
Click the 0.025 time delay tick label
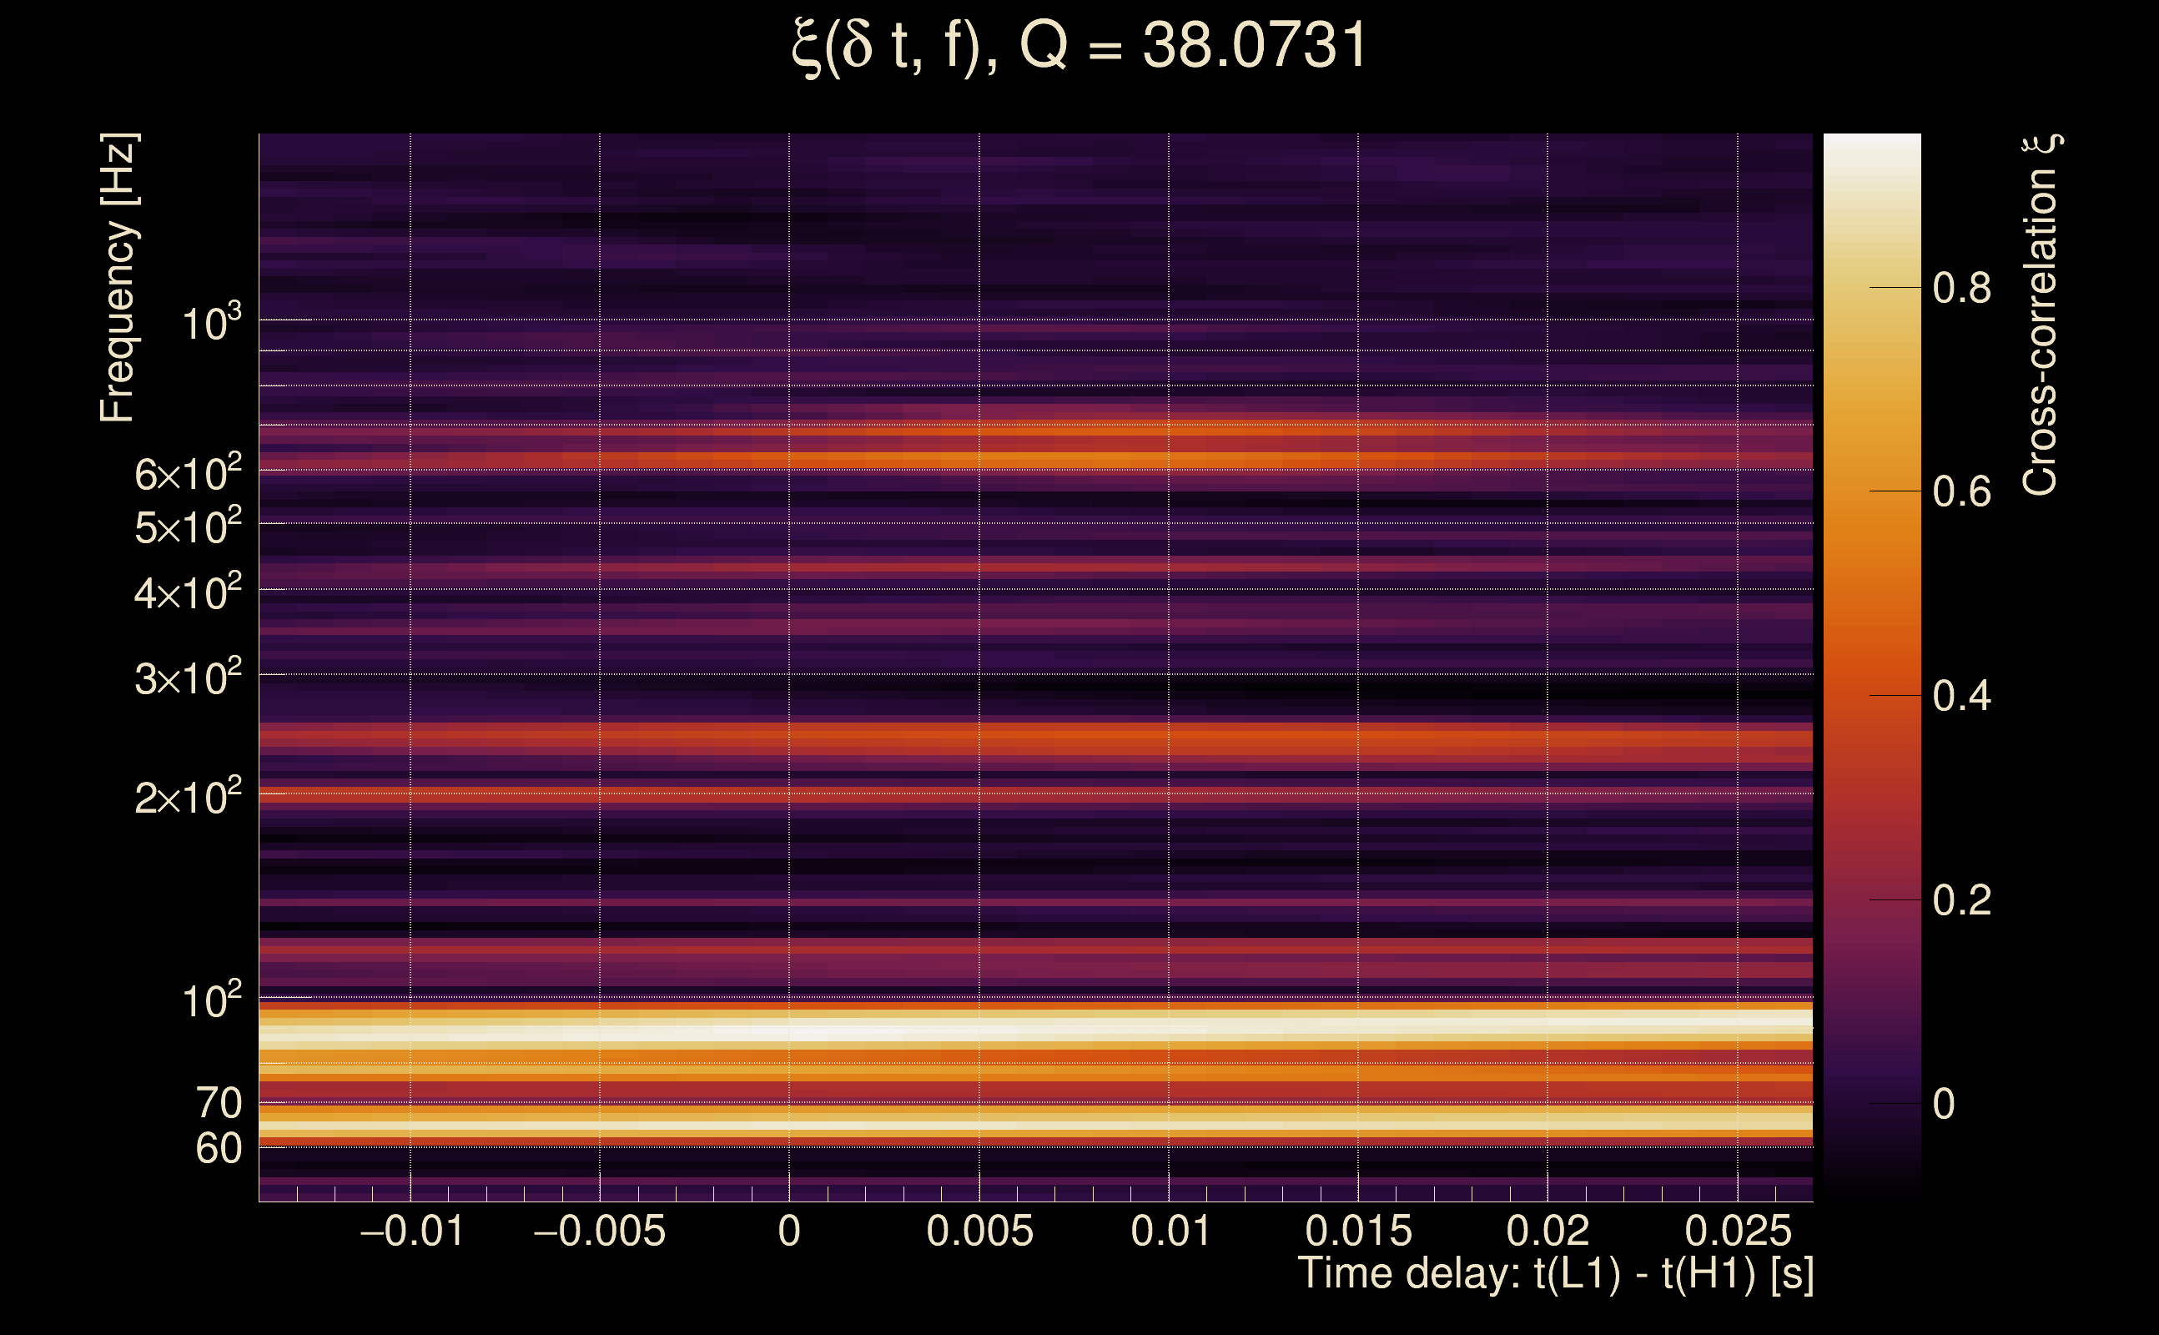pyautogui.click(x=1737, y=1232)
